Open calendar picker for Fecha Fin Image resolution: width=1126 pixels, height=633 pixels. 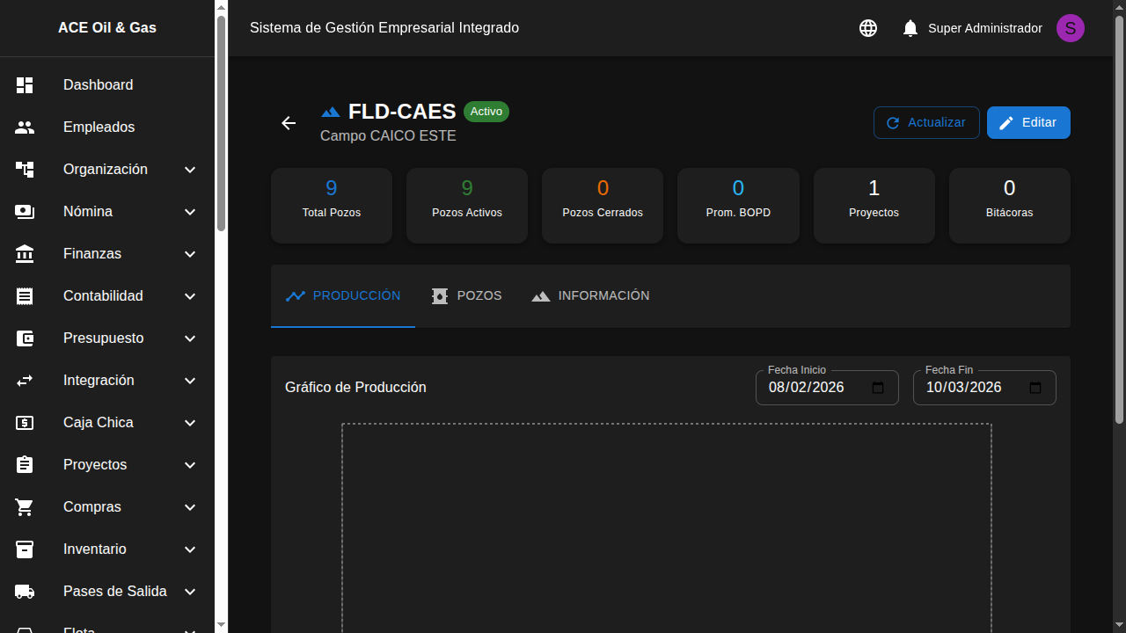1035,388
